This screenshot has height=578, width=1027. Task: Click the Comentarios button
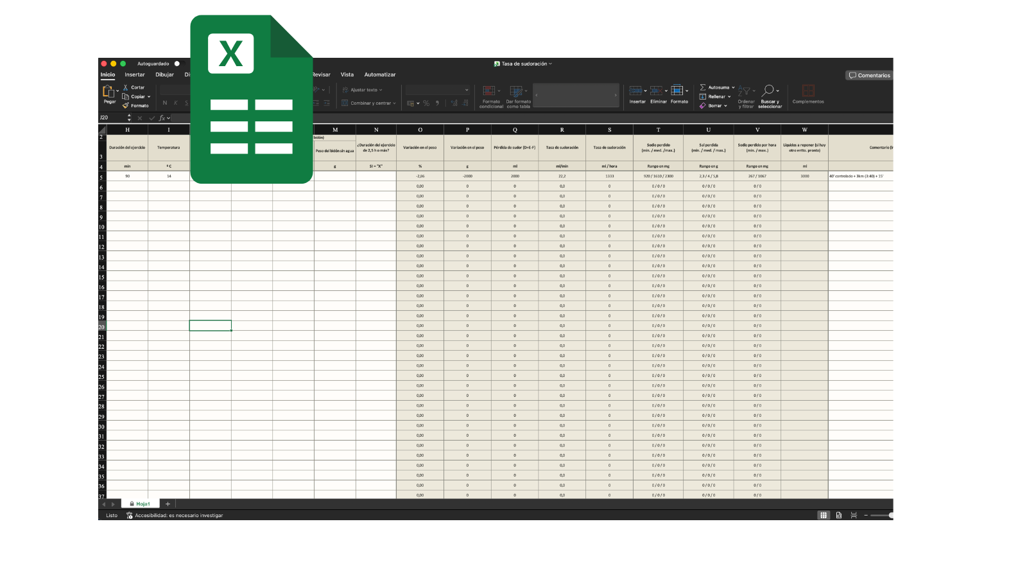tap(870, 75)
